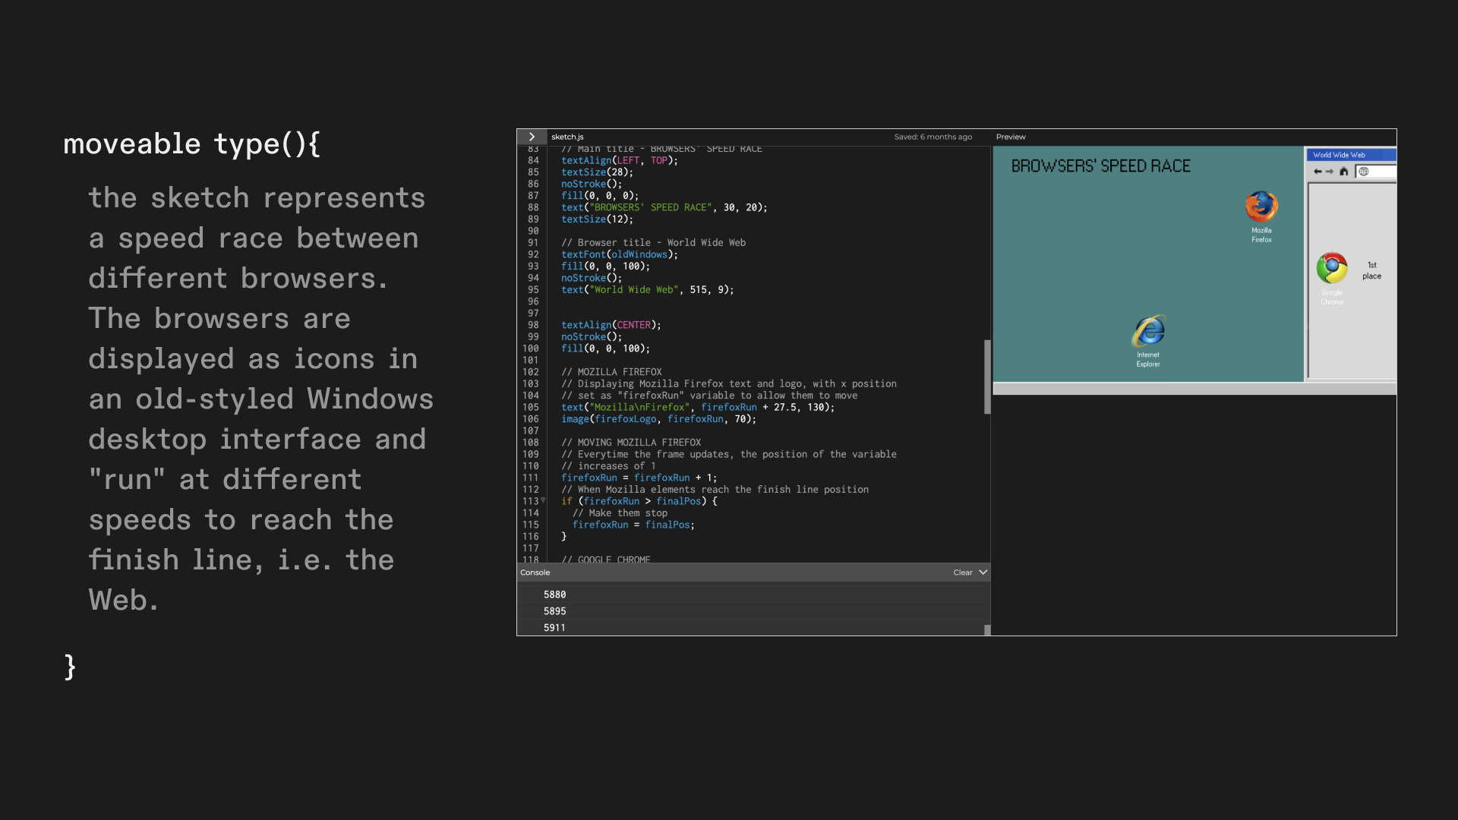The width and height of the screenshot is (1458, 820).
Task: Click the "1st place" text label
Action: (x=1371, y=270)
